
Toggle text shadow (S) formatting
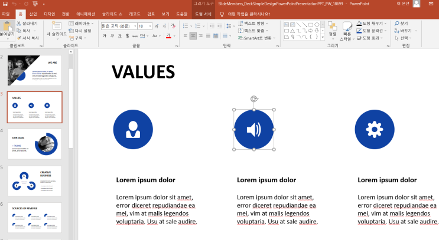pyautogui.click(x=127, y=36)
